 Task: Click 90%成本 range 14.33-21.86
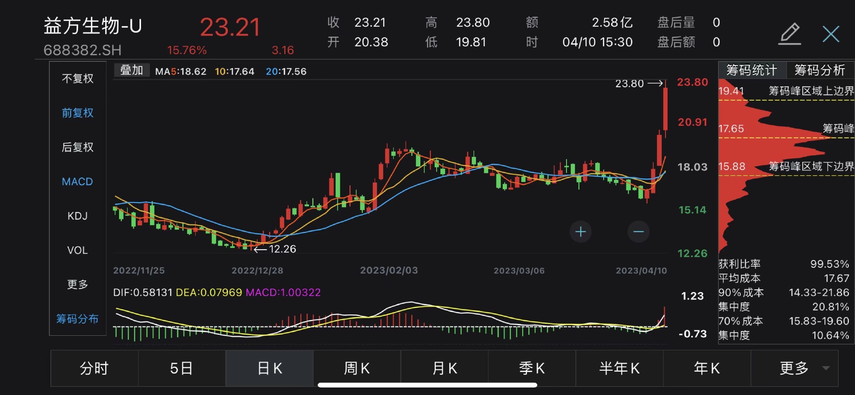click(819, 292)
